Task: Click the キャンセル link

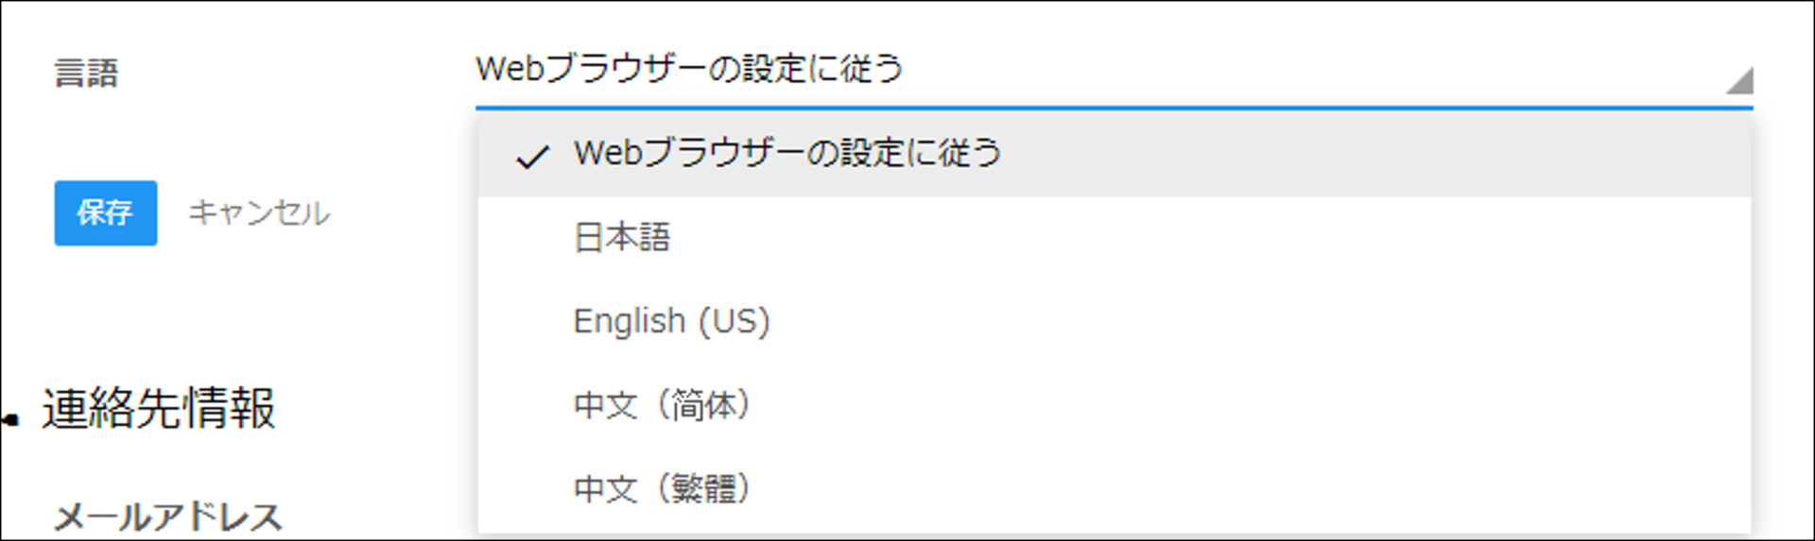Action: click(259, 213)
